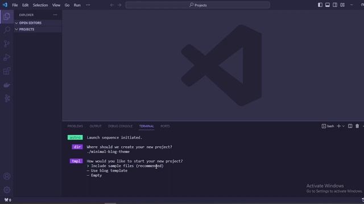Click 'Include sample files (recommended)' option

(127, 166)
